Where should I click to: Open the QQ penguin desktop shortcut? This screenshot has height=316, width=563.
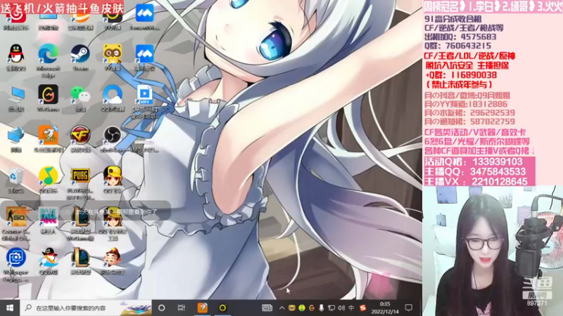pyautogui.click(x=16, y=54)
